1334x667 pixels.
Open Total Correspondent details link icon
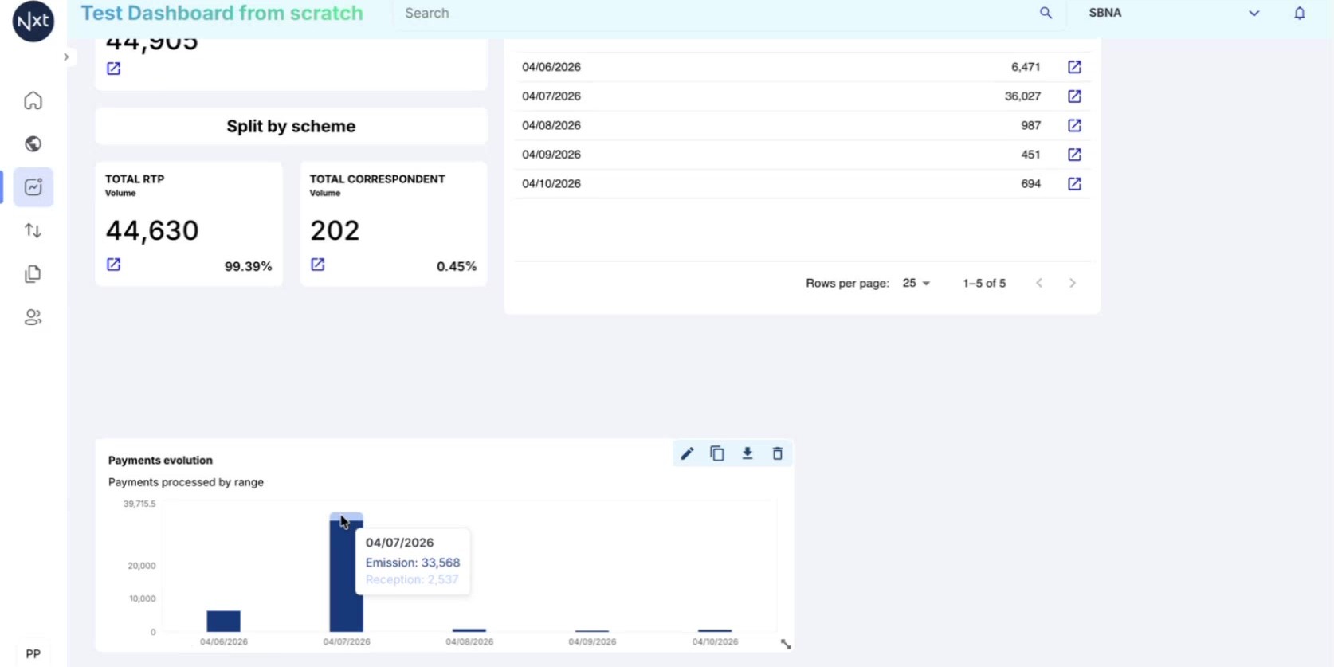(318, 265)
